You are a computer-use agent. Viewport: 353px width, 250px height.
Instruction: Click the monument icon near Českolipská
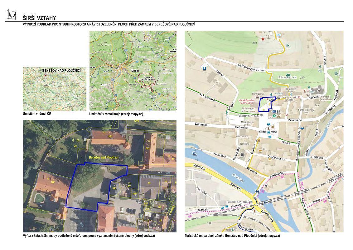point(255,211)
